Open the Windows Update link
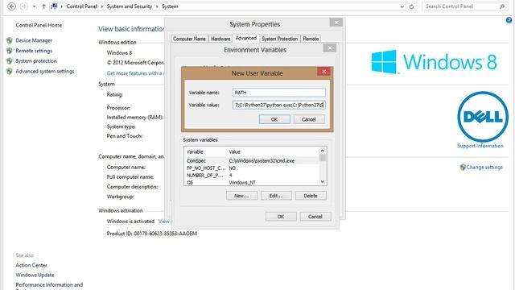 tap(35, 275)
